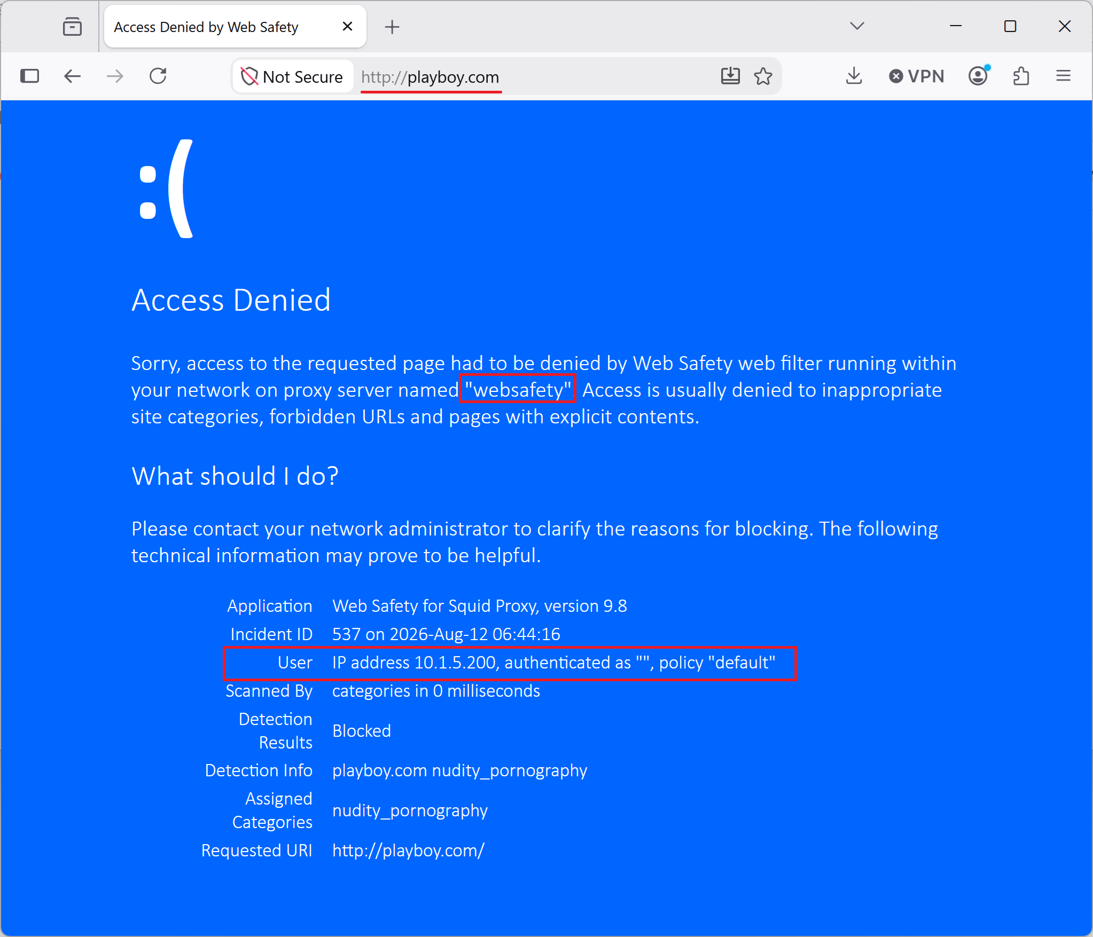The height and width of the screenshot is (937, 1093).
Task: Click the categories in 0 milliseconds value
Action: 436,691
